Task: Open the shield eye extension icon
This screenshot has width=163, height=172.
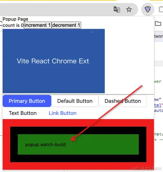Action: tap(147, 9)
